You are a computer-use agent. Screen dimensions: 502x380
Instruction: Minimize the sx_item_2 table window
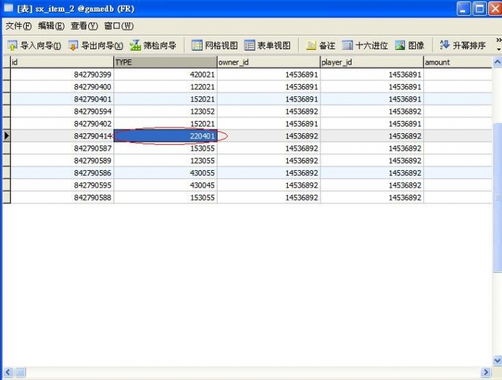pyautogui.click(x=463, y=9)
